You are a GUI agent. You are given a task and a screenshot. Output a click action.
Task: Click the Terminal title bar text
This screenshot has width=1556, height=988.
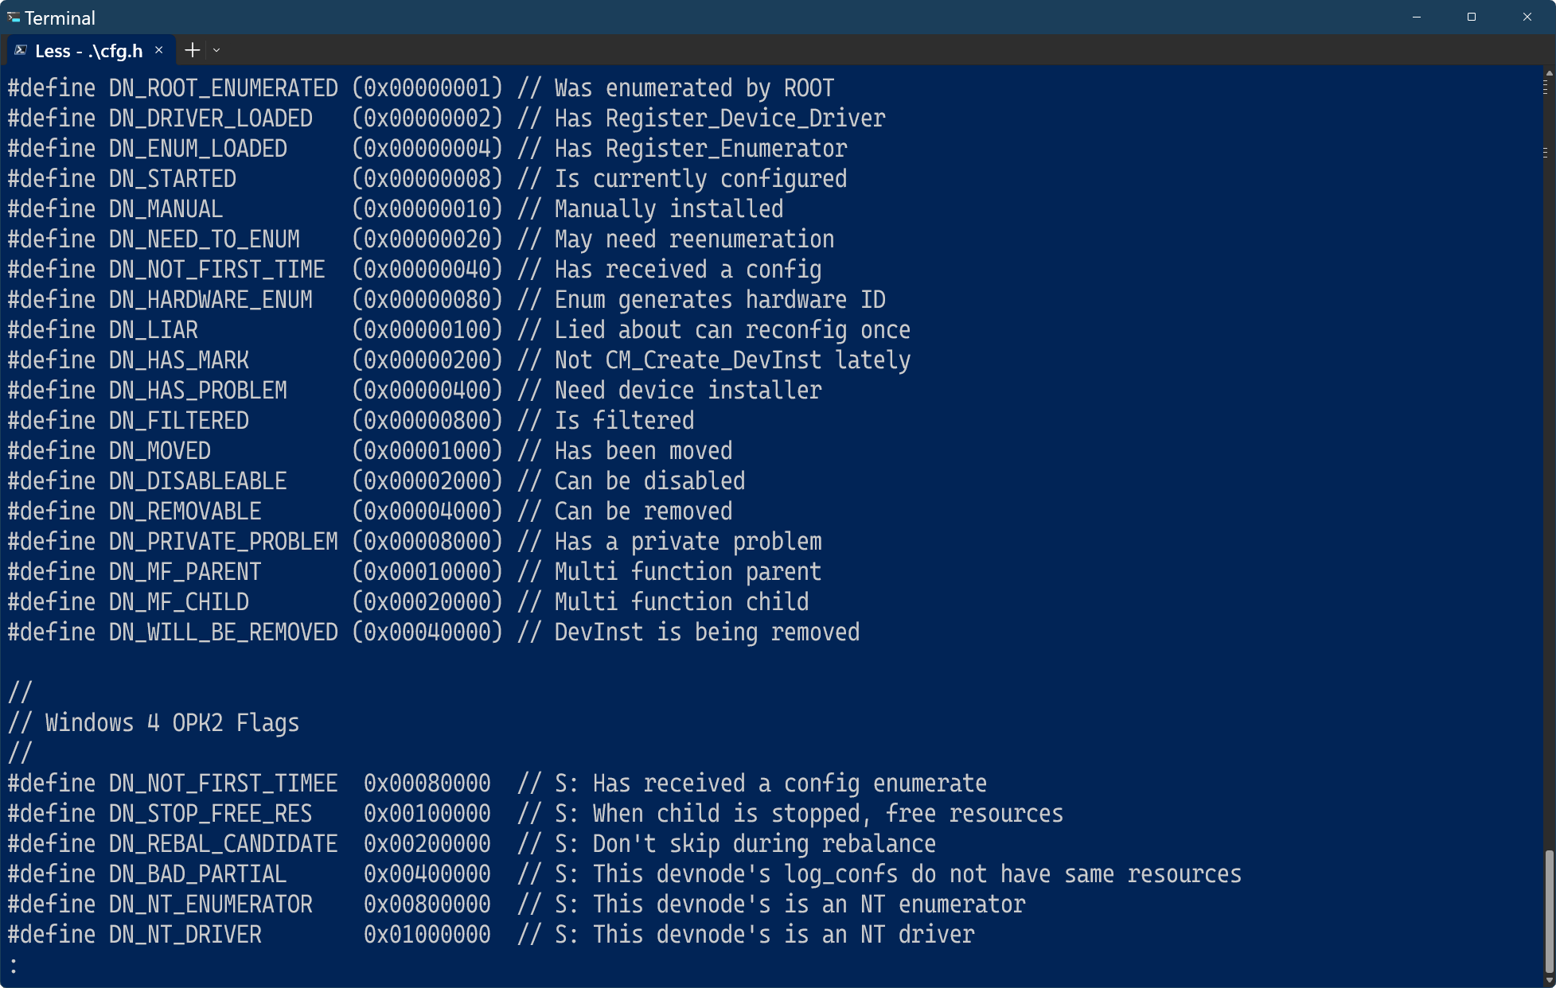pos(60,18)
